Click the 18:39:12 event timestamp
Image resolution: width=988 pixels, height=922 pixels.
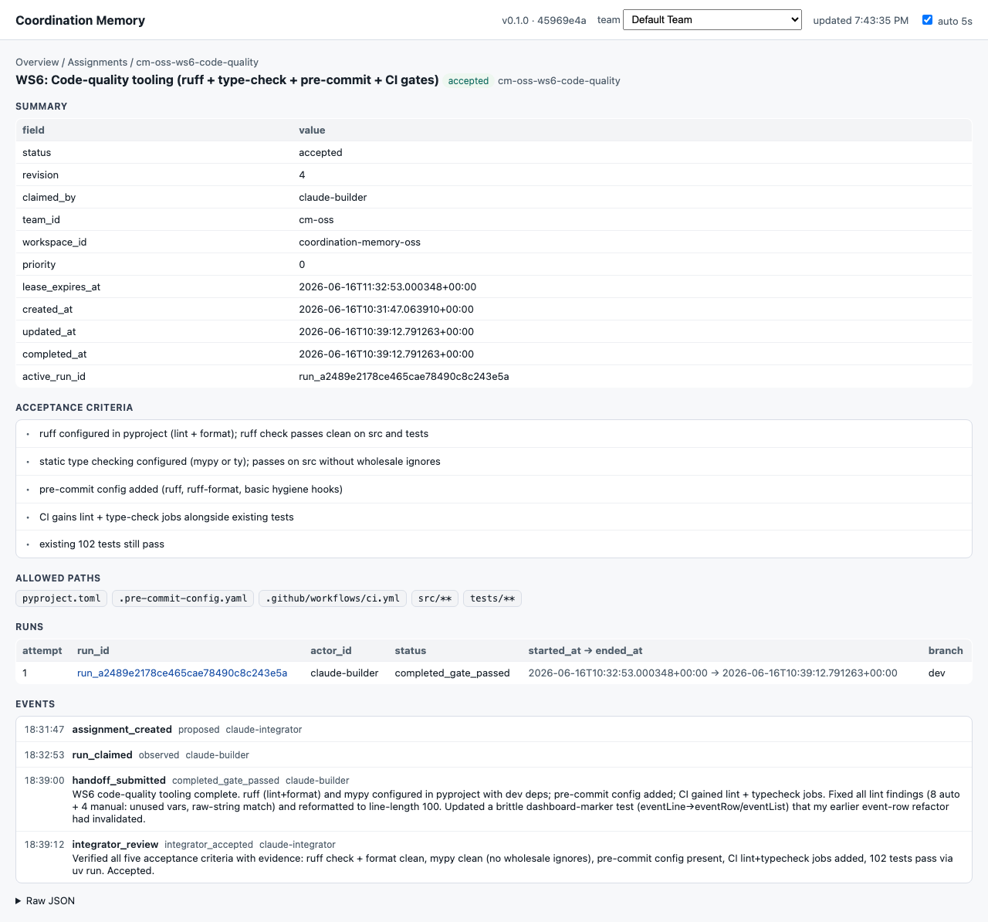[44, 844]
